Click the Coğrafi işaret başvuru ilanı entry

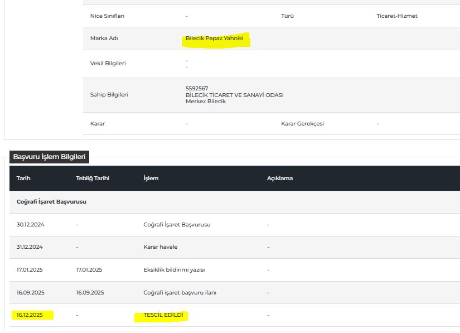pos(180,293)
